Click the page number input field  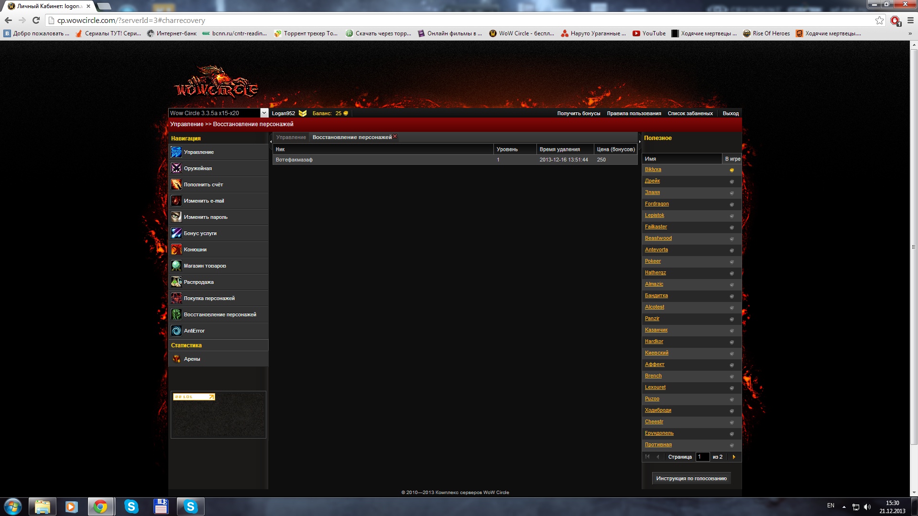(702, 457)
